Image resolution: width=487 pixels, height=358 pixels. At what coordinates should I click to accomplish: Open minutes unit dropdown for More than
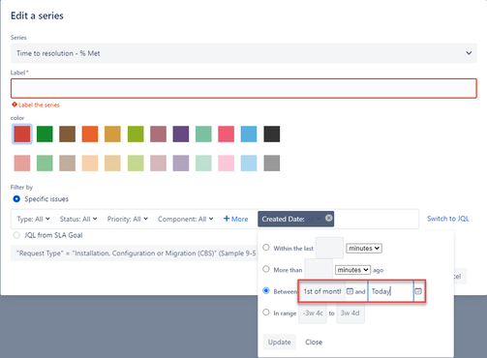click(x=352, y=270)
